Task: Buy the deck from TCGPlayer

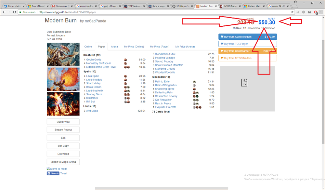Action: coord(248,44)
